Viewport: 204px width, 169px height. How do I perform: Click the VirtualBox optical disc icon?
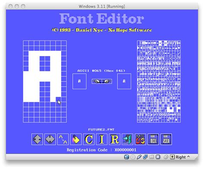point(133,157)
